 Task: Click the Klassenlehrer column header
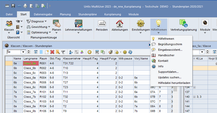72,59
